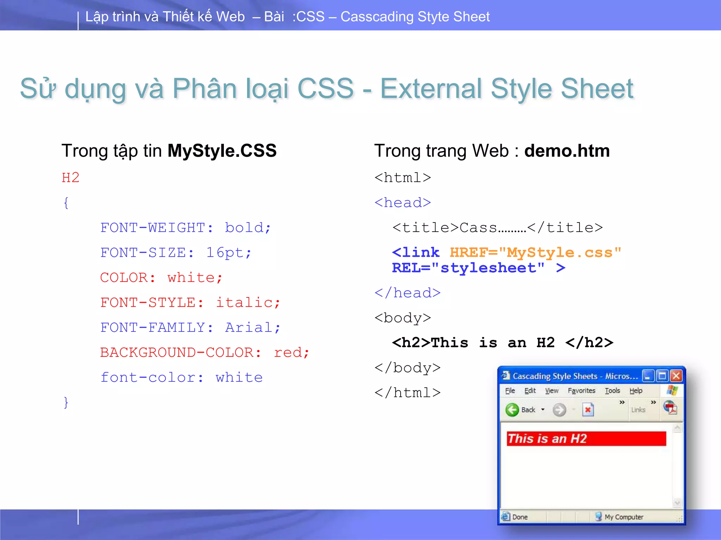
Task: Click the '</html>' closing tag
Action: coord(407,392)
